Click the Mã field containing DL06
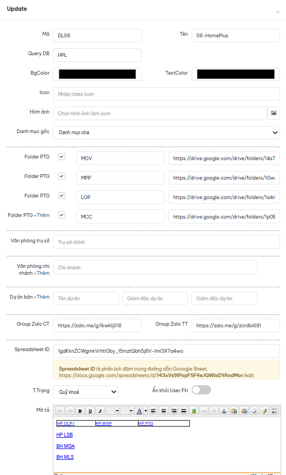 point(97,36)
